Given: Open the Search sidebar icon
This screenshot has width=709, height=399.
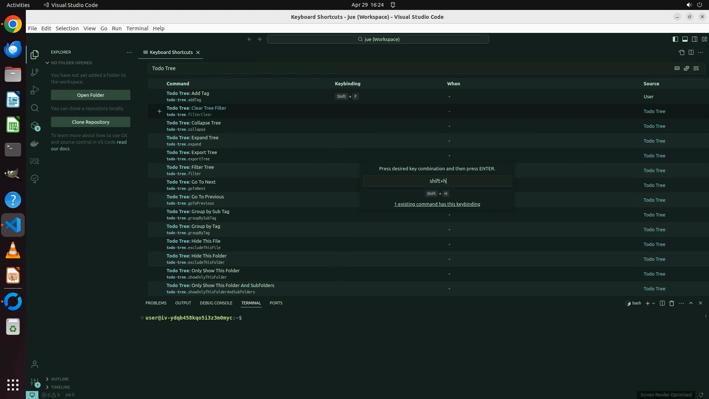Looking at the screenshot, I should [x=35, y=108].
